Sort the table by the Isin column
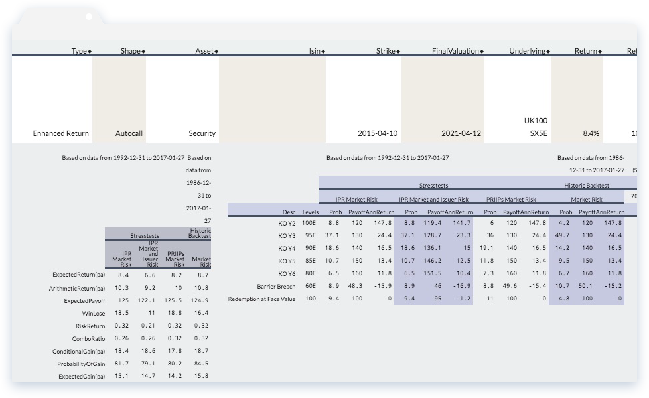This screenshot has height=398, width=649. [317, 51]
